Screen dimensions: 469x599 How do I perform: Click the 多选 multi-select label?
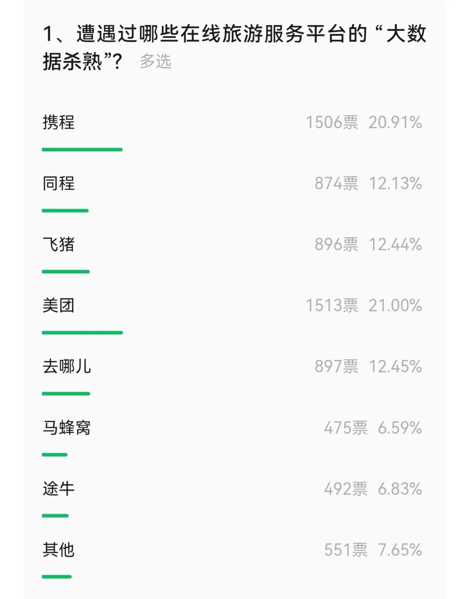pos(155,61)
